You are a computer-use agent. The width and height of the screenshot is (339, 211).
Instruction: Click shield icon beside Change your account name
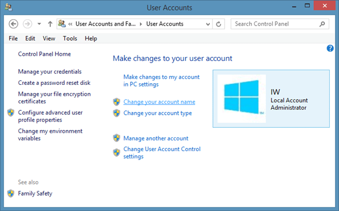117,102
